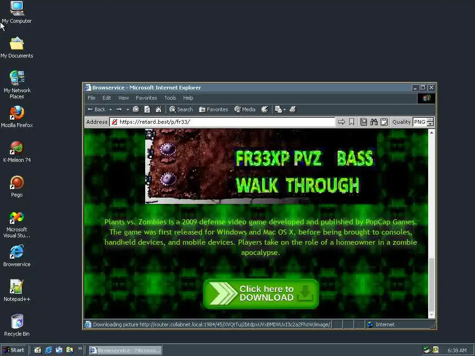
Task: Open the Favorites pane from toolbar
Action: [x=213, y=109]
